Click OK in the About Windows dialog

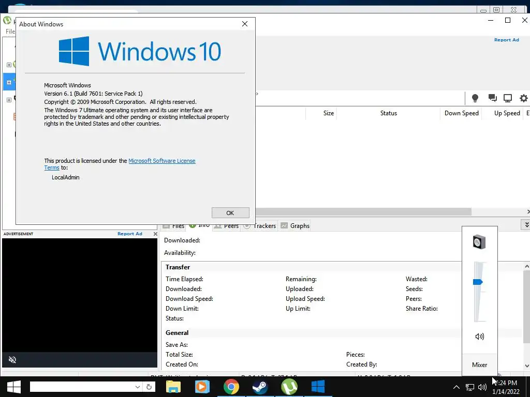point(230,212)
